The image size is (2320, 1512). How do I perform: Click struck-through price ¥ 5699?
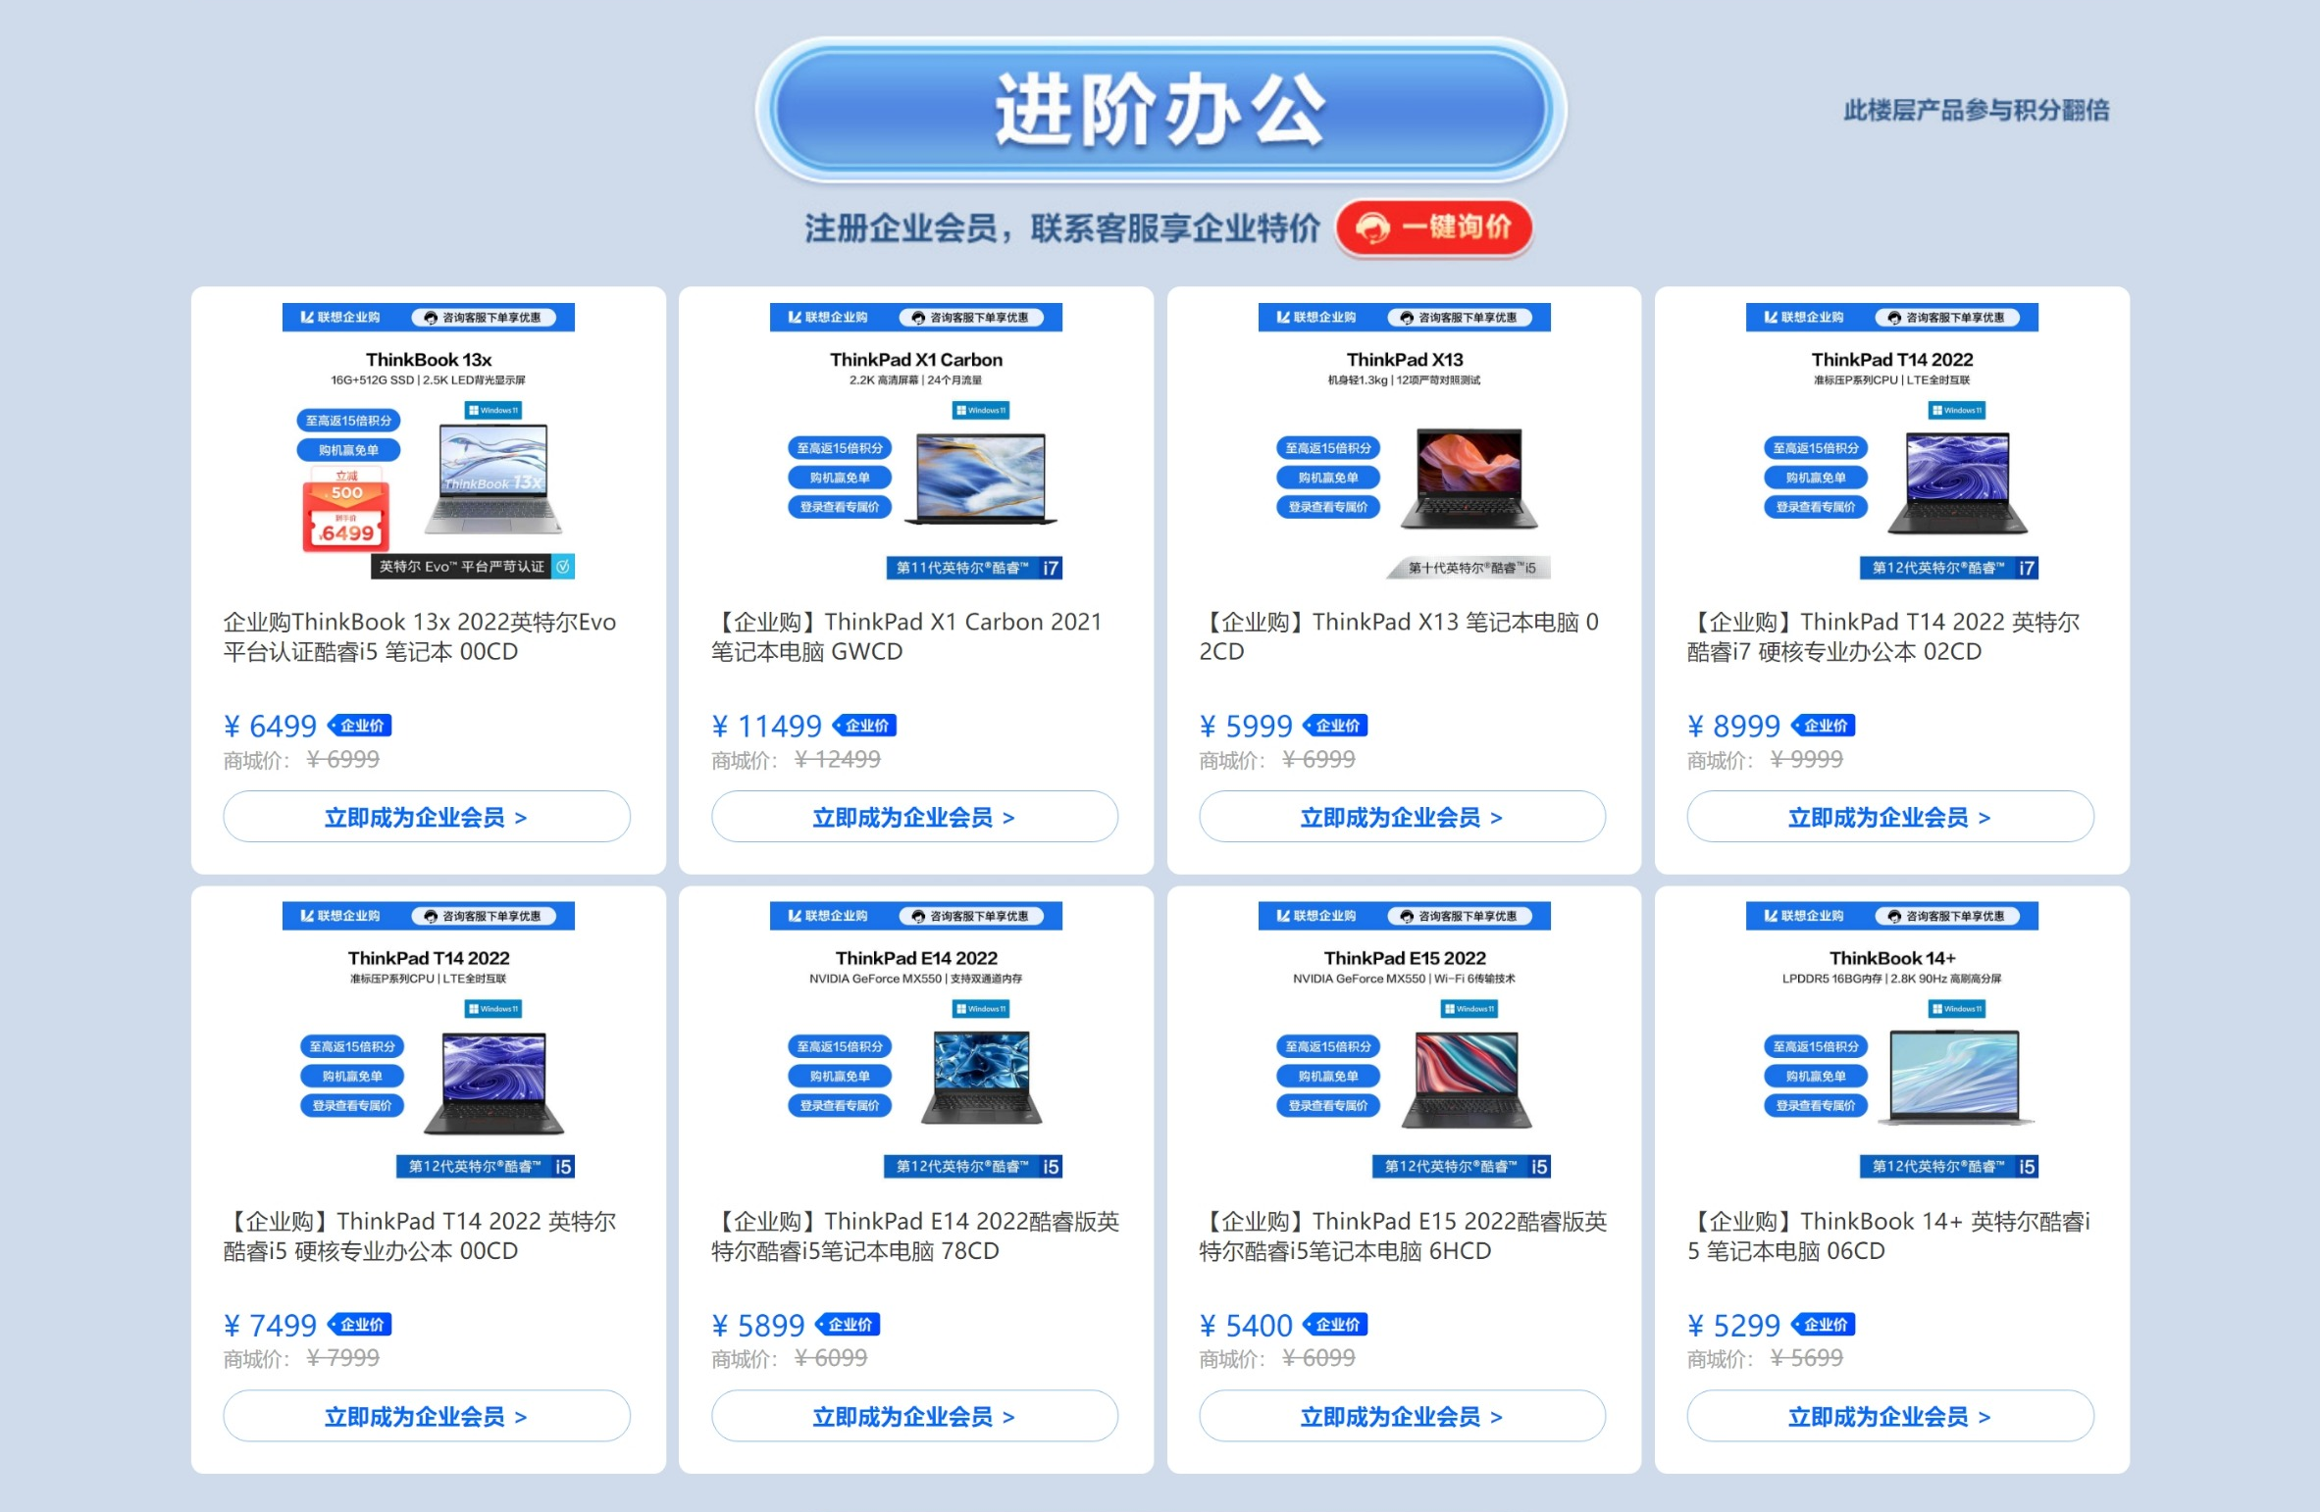point(1806,1359)
